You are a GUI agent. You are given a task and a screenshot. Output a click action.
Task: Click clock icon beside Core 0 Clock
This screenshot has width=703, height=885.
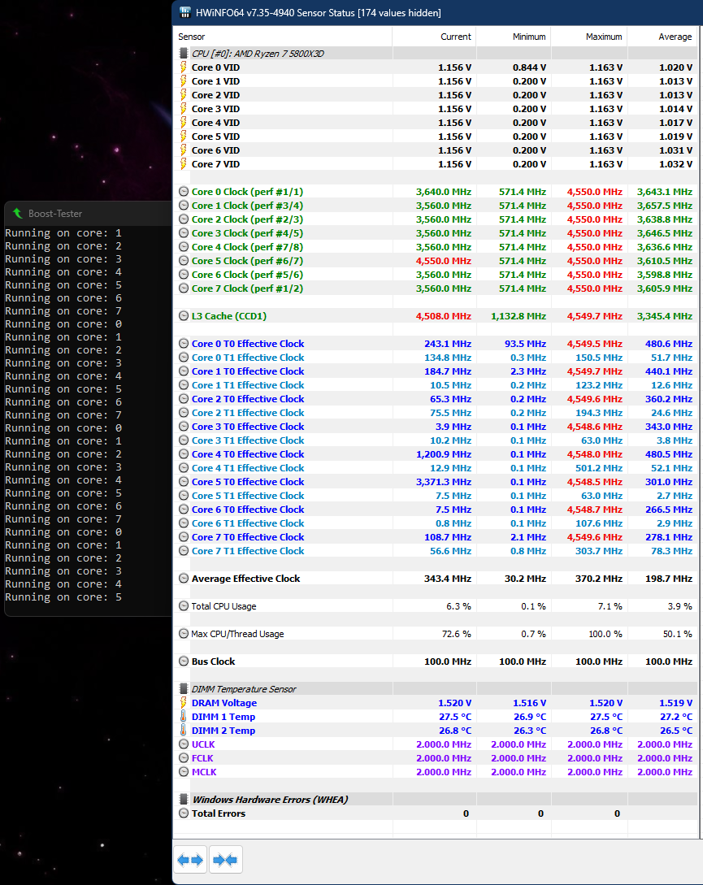(x=184, y=192)
